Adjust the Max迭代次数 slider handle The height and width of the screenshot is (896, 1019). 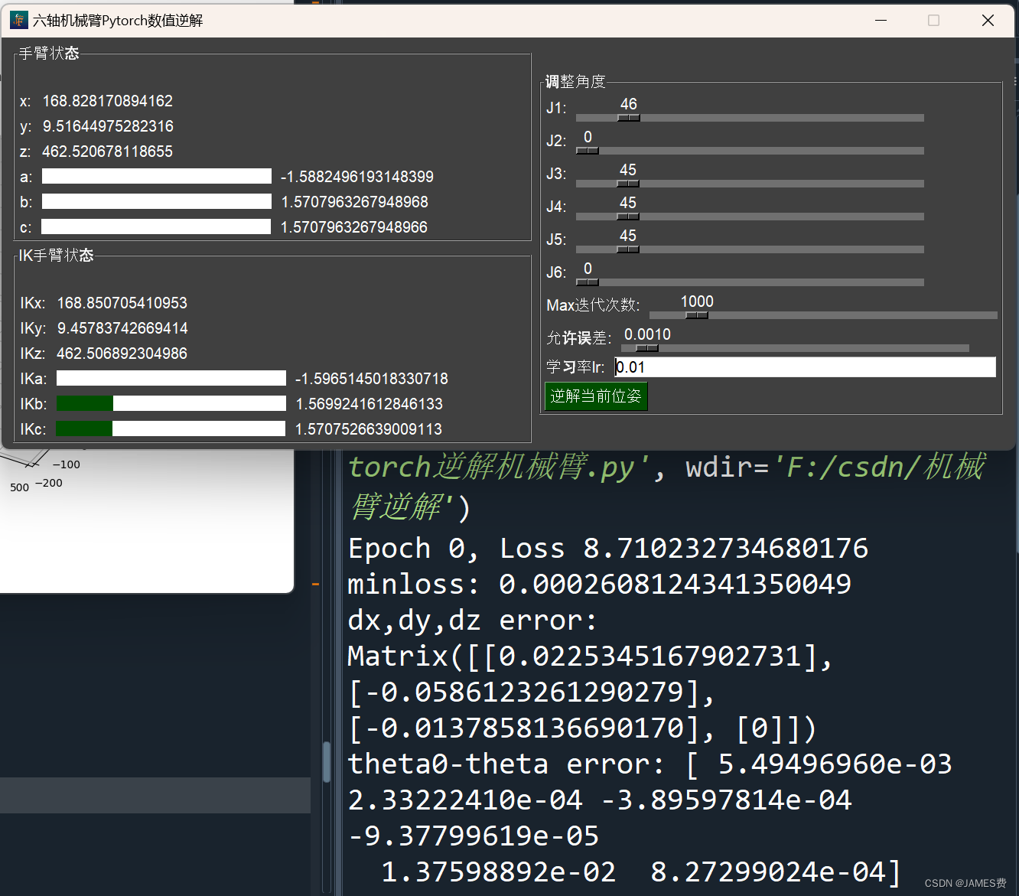click(697, 315)
